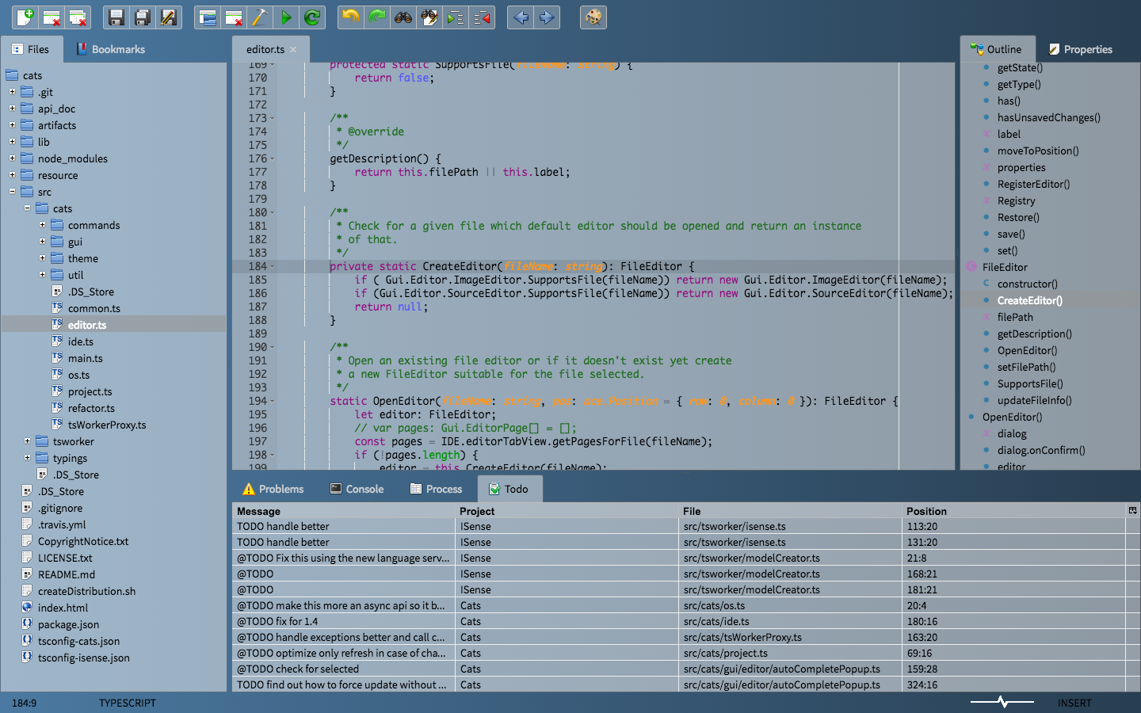The image size is (1141, 713).
Task: Open tsWorkerProxy.ts in the file tree
Action: [107, 425]
